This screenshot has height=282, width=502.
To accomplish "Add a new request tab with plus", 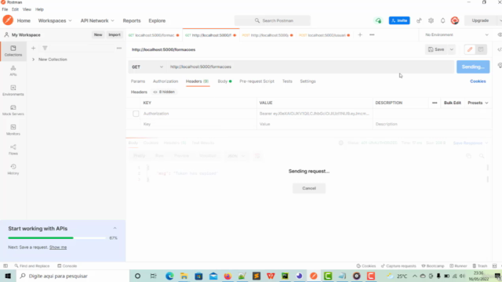I will tap(360, 34).
